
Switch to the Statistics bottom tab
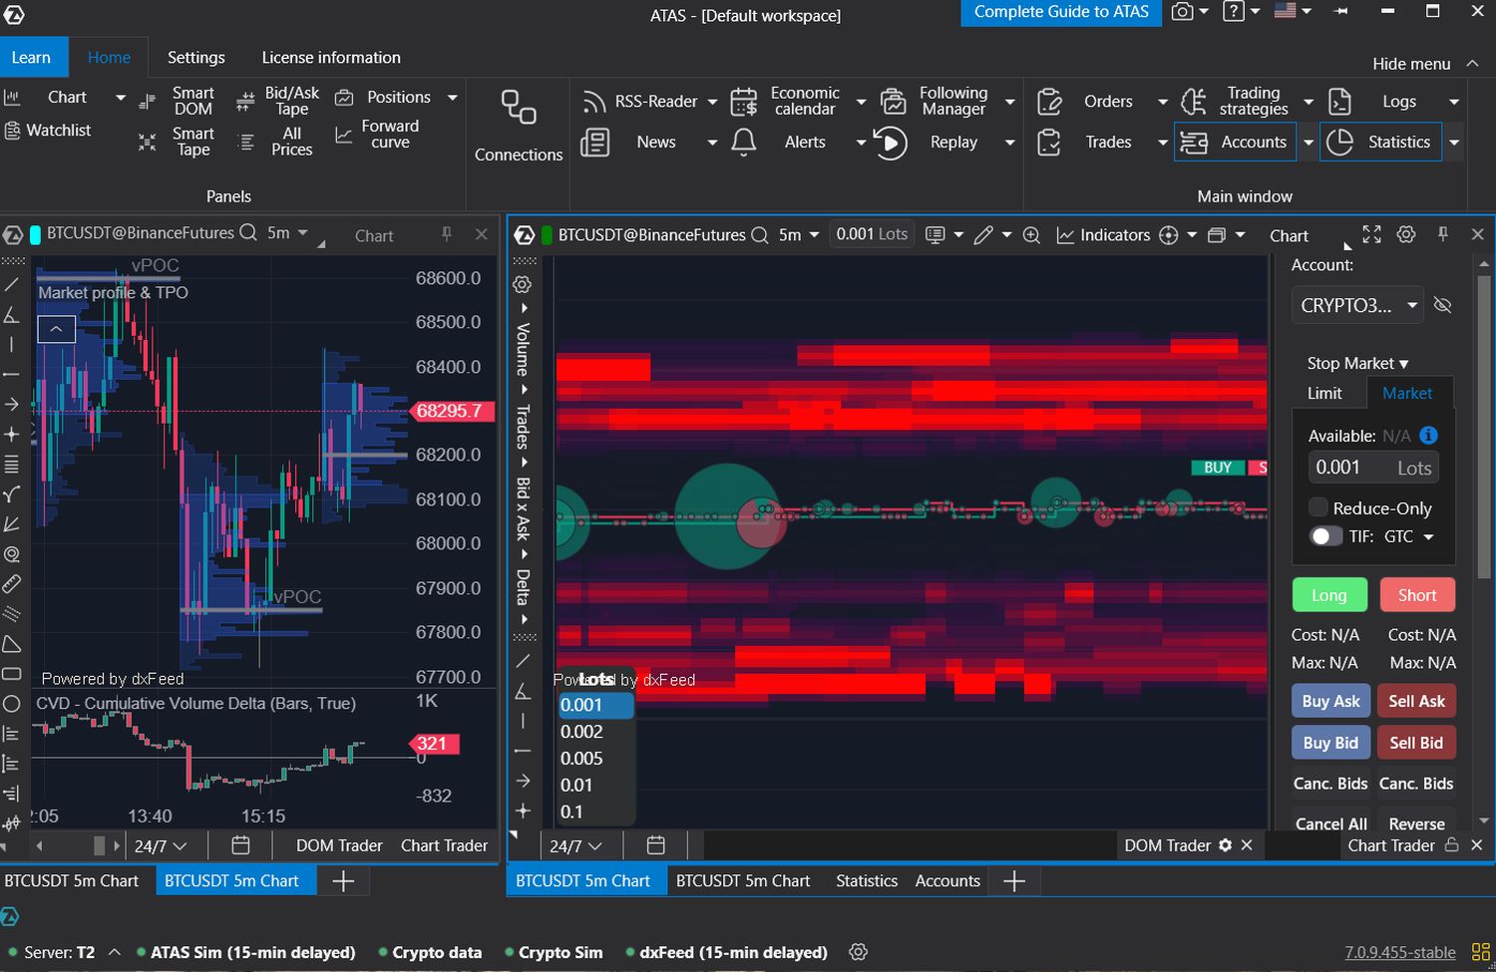(x=866, y=881)
